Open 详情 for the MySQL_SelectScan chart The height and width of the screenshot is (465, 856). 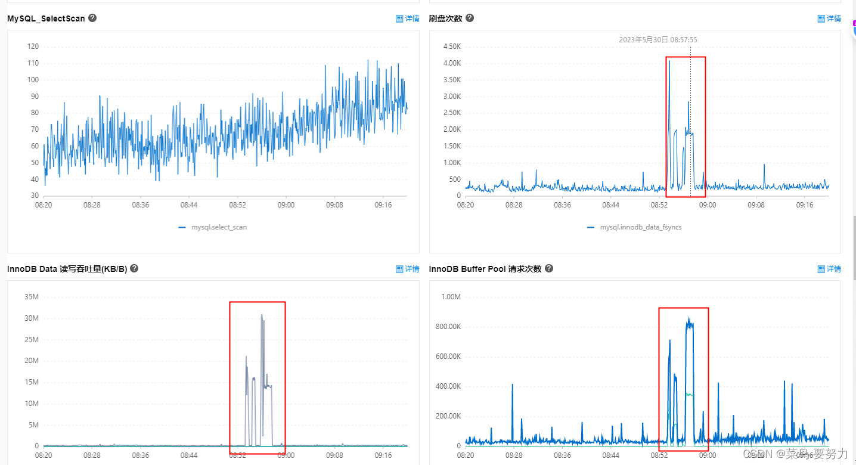point(408,18)
